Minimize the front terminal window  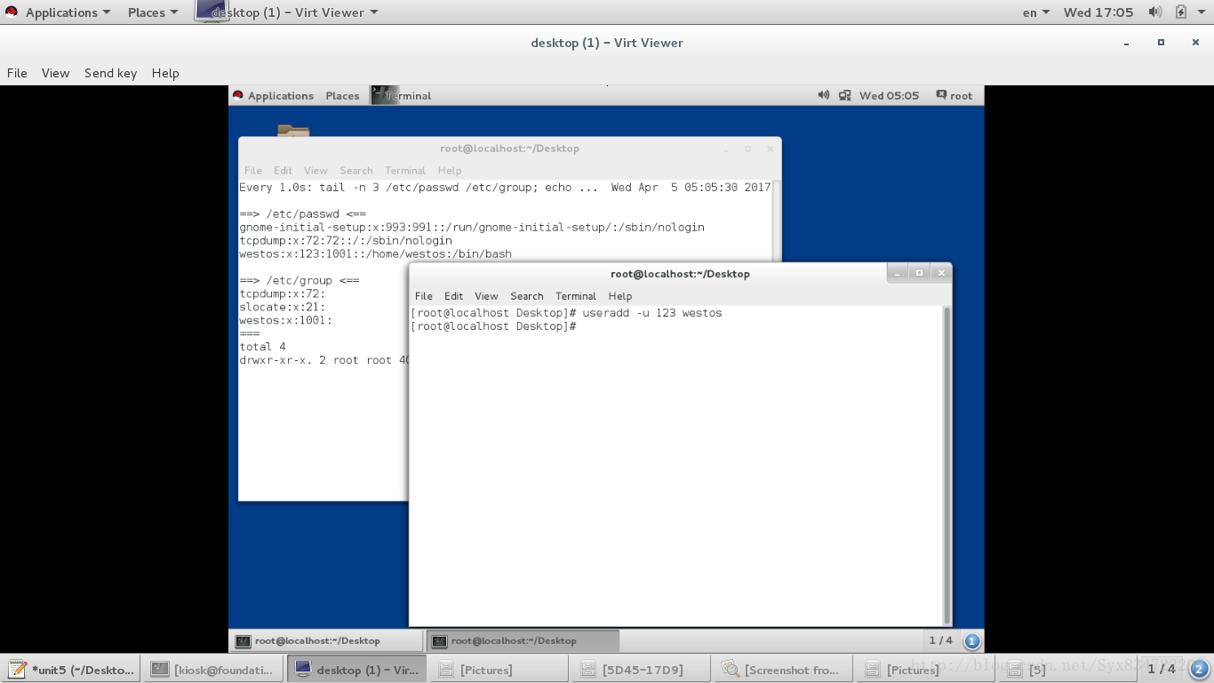(897, 273)
